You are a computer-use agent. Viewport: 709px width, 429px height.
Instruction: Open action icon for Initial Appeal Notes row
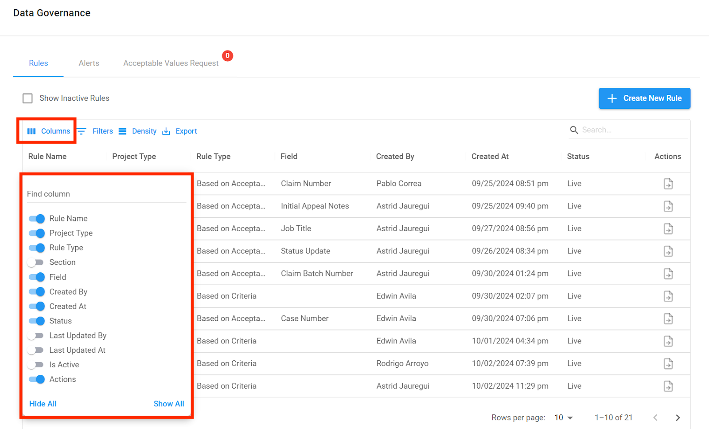point(668,206)
